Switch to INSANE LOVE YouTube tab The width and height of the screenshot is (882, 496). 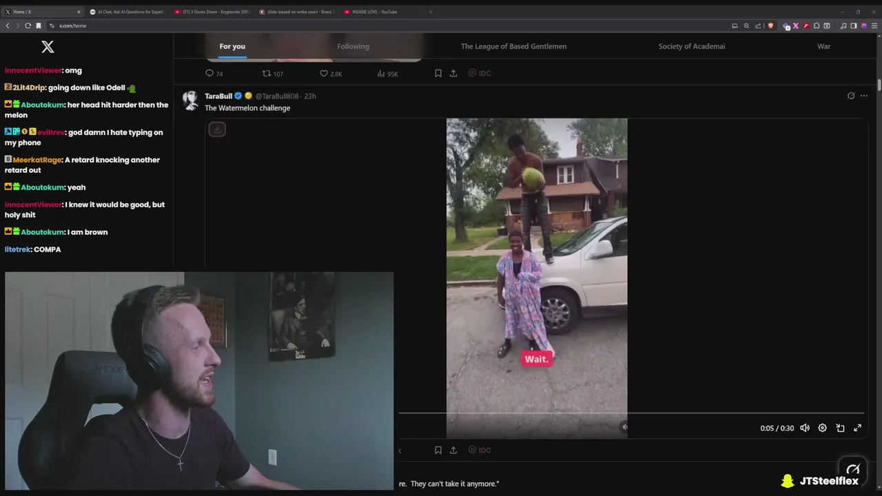(381, 12)
